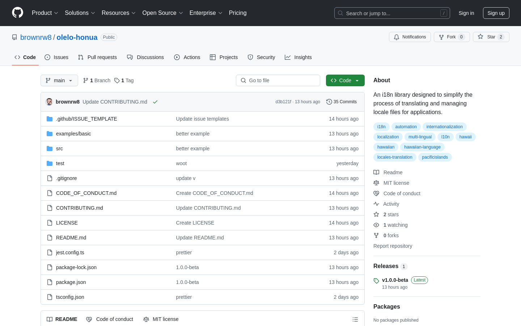This screenshot has height=326, width=521.
Task: Click the Go to file search field
Action: [x=278, y=80]
